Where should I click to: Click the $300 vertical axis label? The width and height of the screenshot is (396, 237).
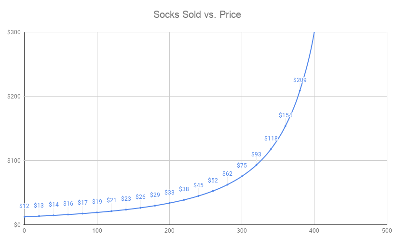point(14,32)
